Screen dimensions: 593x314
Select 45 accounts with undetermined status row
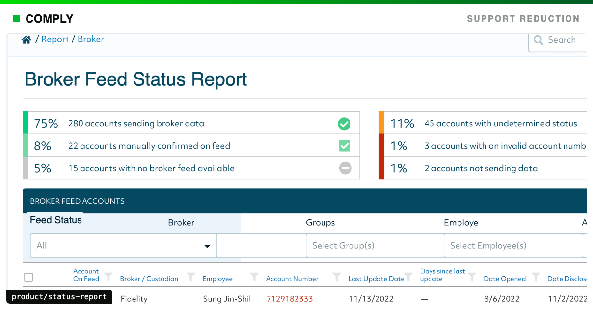pyautogui.click(x=483, y=123)
